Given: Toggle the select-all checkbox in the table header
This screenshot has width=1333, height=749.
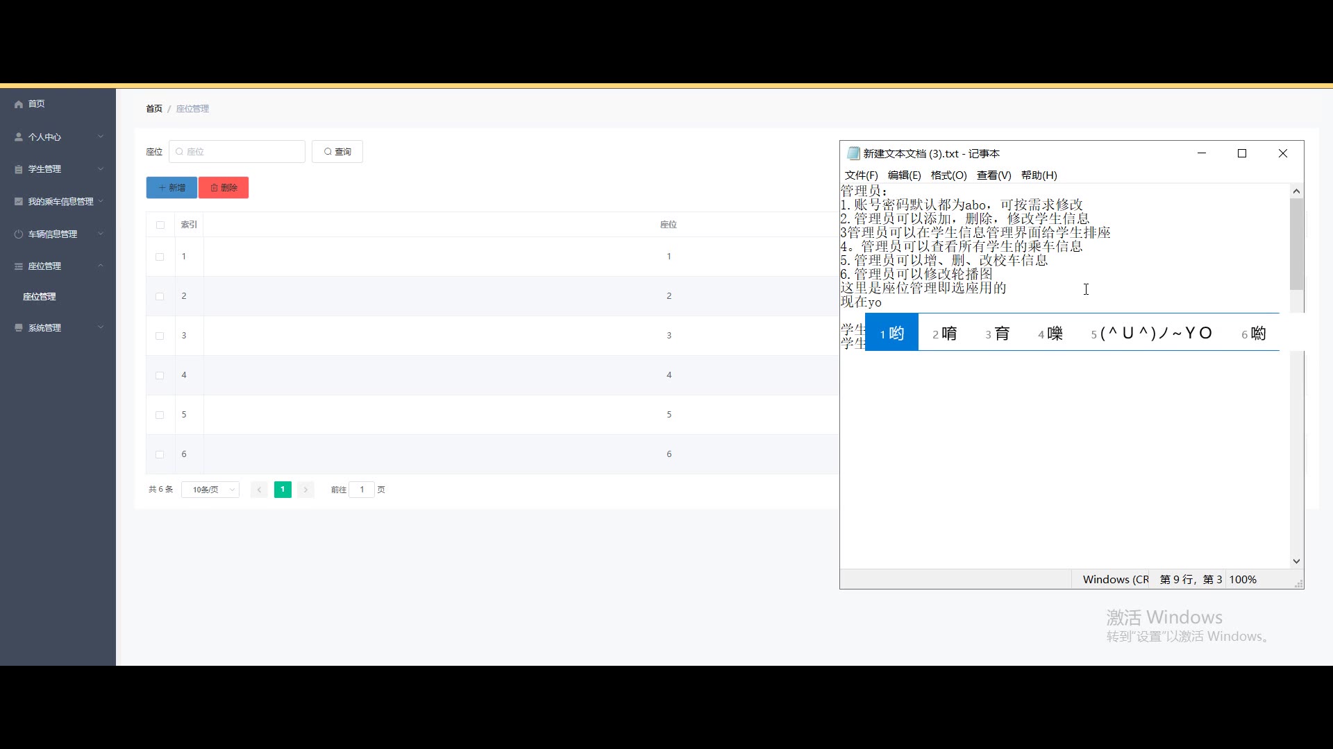Looking at the screenshot, I should 160,225.
